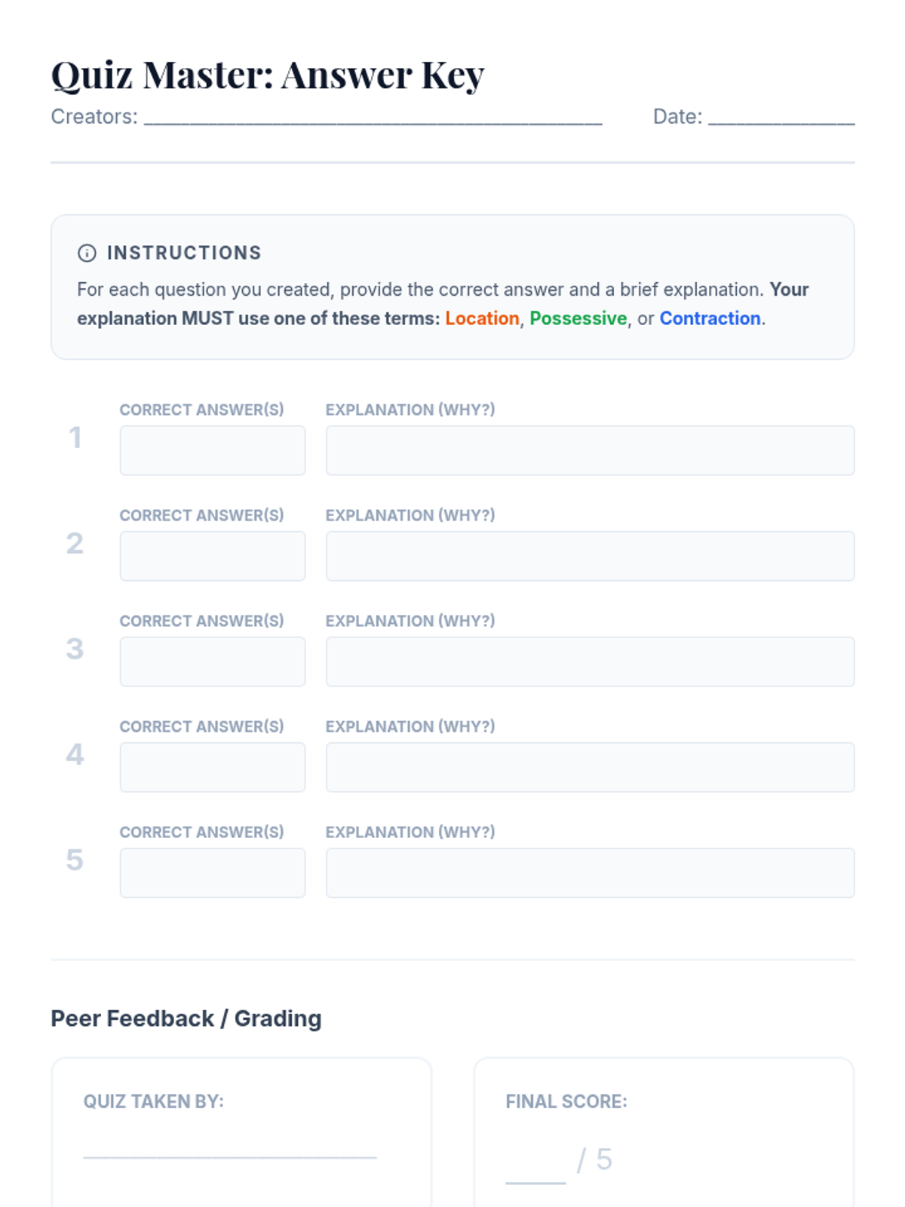Screen dimensions: 905x1207
Task: Click question 3 correct answer field
Action: coord(213,662)
